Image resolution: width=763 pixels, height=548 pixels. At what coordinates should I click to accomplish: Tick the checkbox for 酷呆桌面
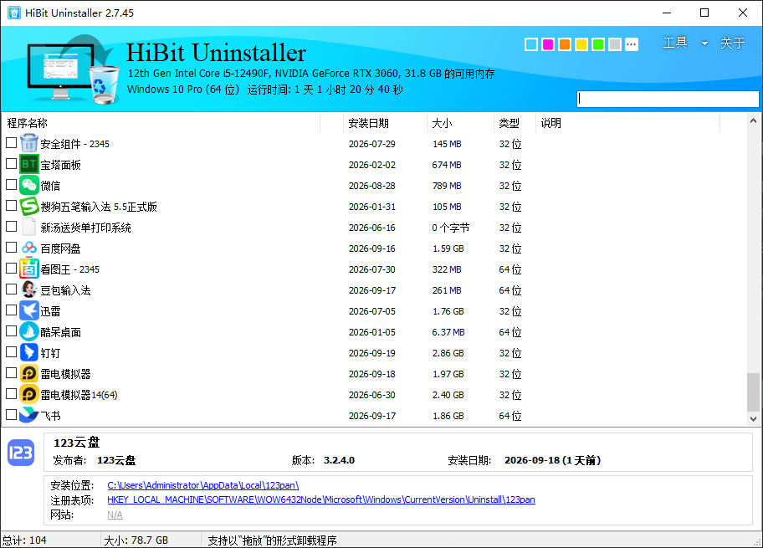click(x=11, y=331)
